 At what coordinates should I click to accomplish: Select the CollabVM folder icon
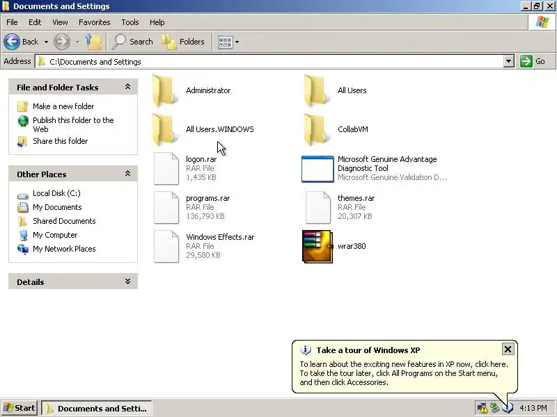coord(316,129)
